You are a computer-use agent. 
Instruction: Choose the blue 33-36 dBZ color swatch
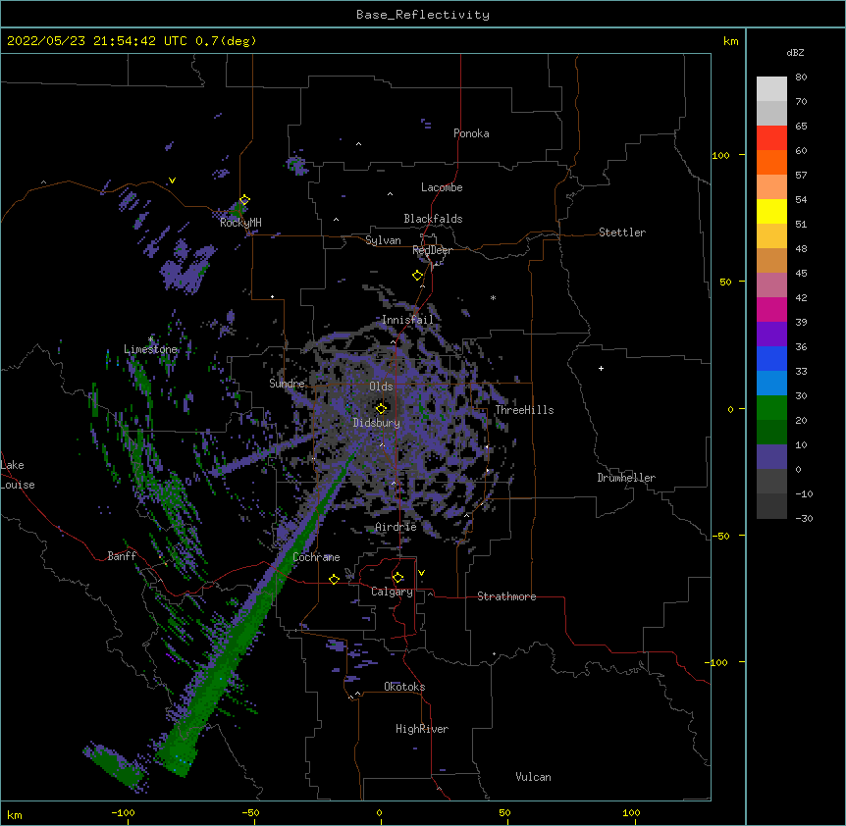[771, 359]
